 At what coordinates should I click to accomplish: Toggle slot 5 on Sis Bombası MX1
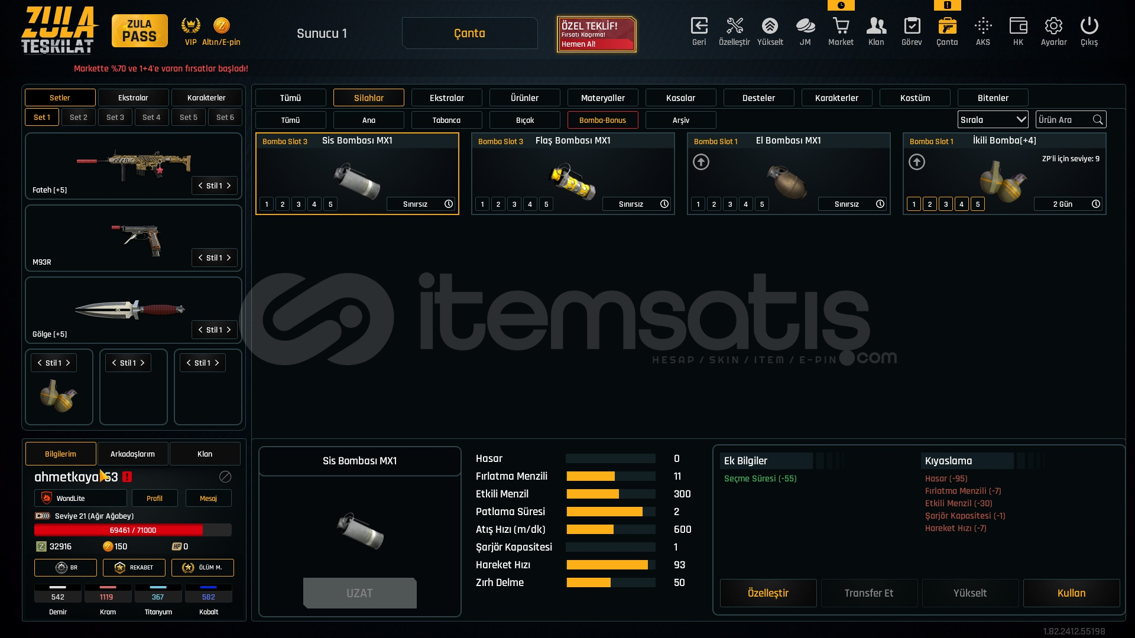330,204
